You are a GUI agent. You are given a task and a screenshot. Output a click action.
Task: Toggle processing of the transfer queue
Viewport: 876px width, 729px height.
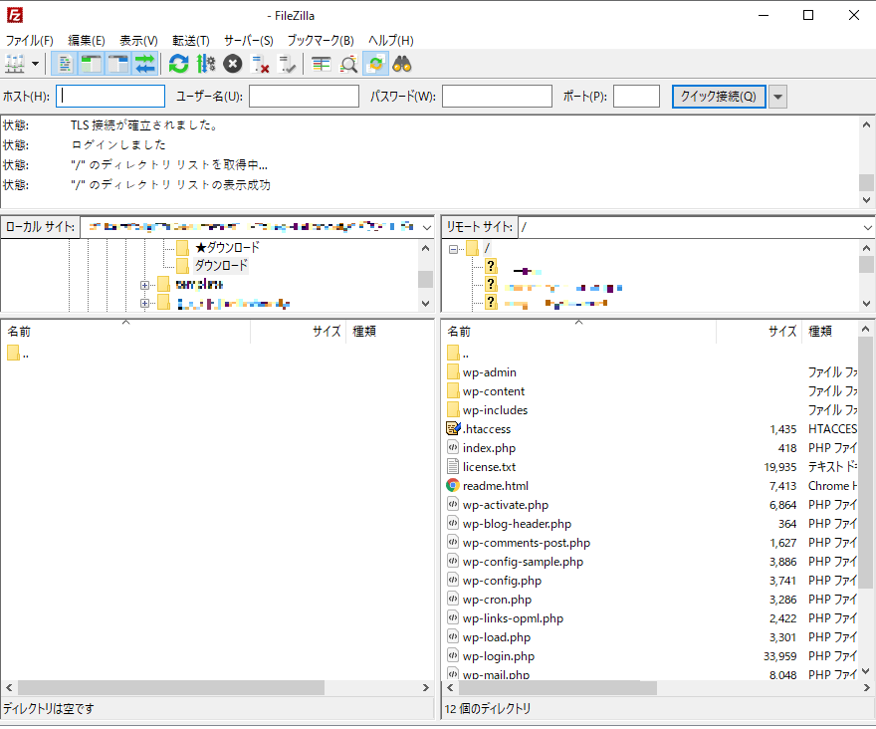coord(205,64)
